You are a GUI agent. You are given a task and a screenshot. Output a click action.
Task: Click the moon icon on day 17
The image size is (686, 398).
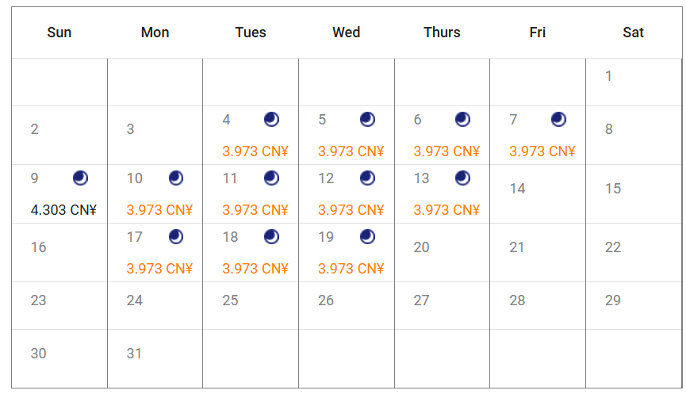pyautogui.click(x=176, y=236)
